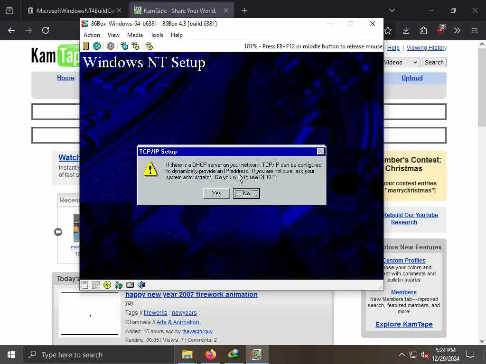Show hidden system tray icons
Screen dimensions: 486x364
click(402, 355)
